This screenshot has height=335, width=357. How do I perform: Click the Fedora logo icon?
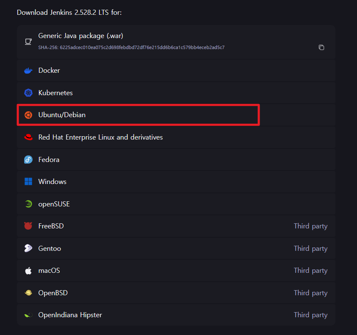tap(28, 159)
